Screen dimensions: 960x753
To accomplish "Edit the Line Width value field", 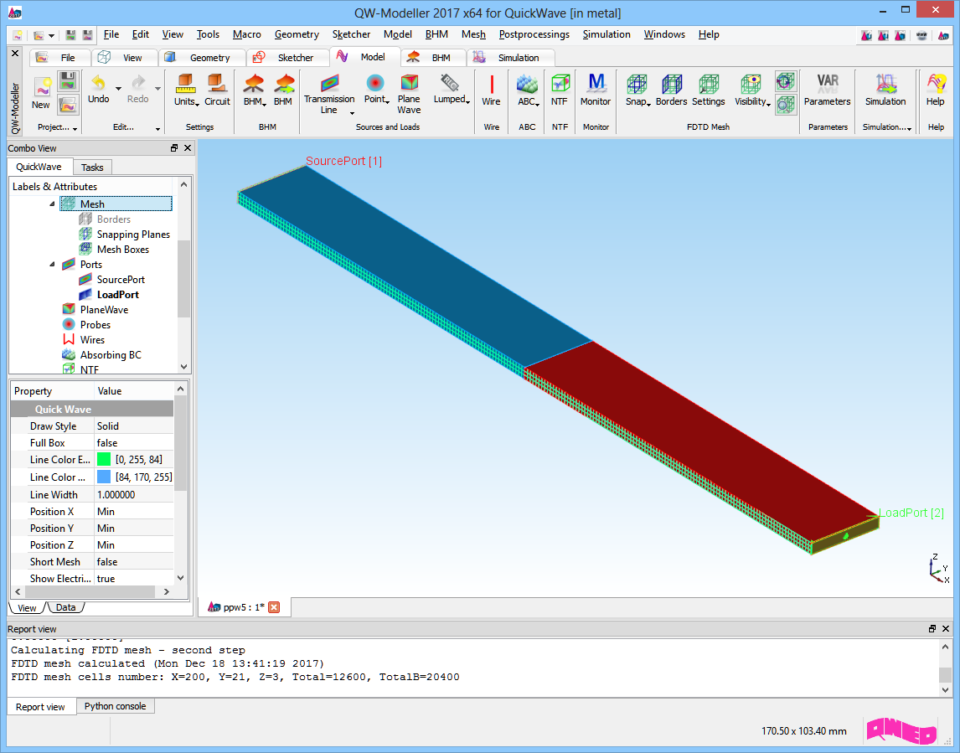I will pos(134,495).
